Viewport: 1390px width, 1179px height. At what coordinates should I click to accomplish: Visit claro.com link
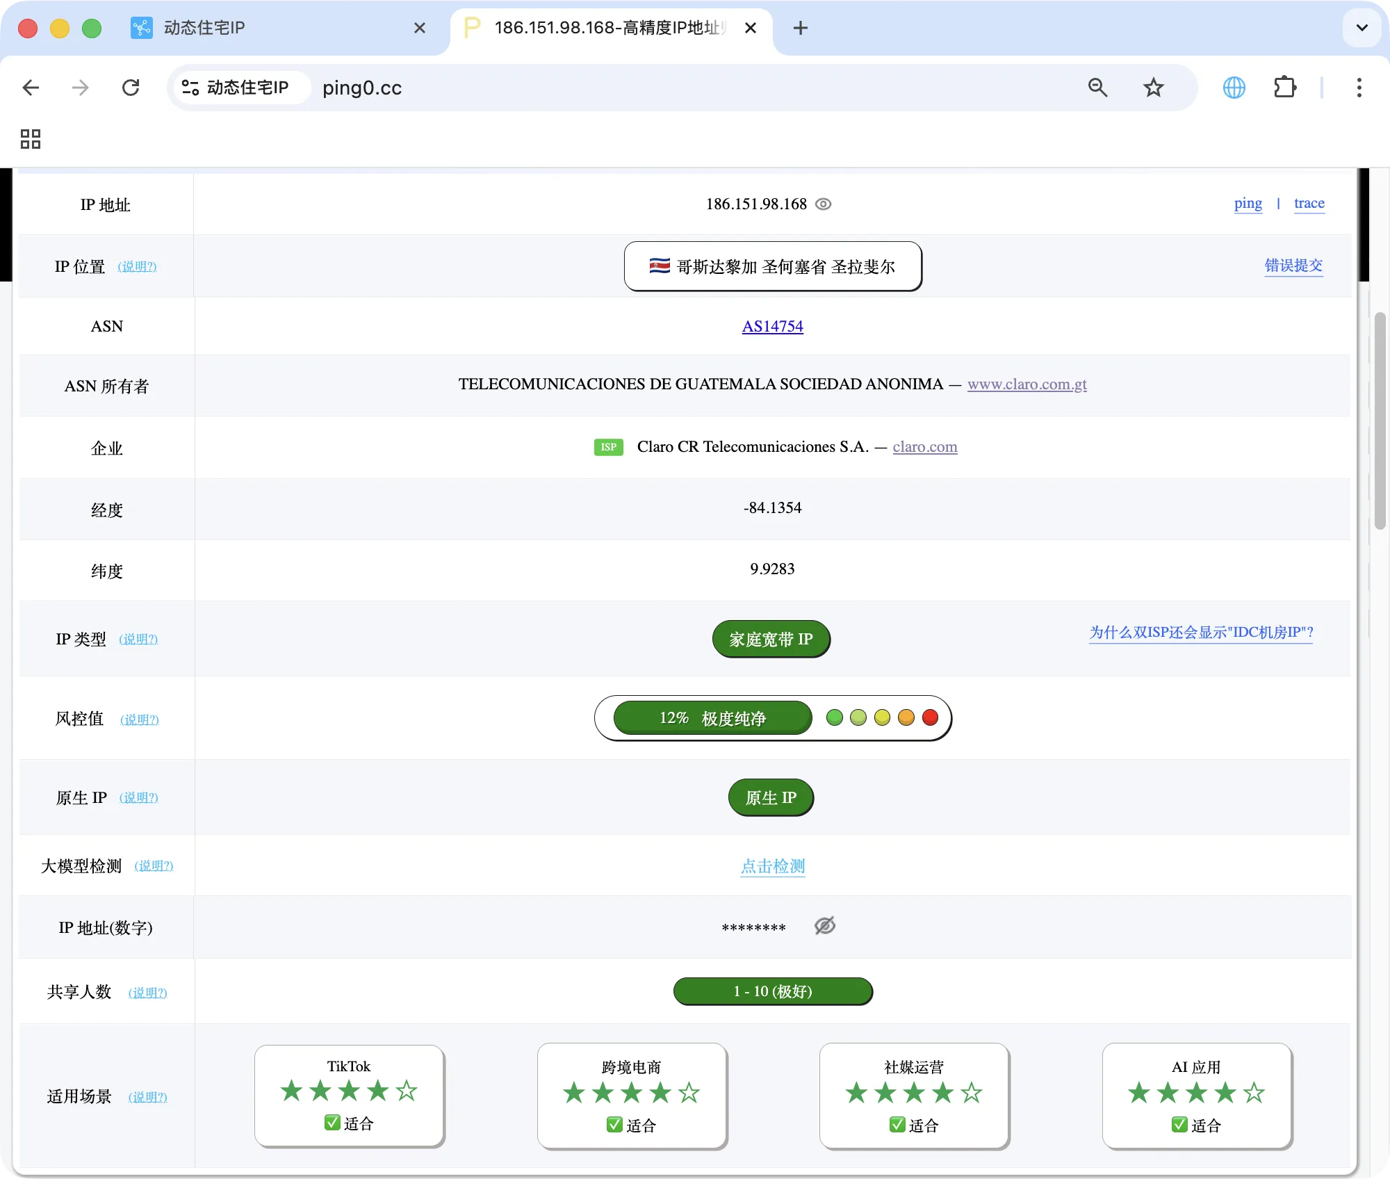(x=925, y=447)
